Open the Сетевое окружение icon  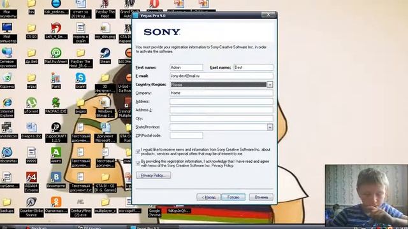[x=7, y=53]
